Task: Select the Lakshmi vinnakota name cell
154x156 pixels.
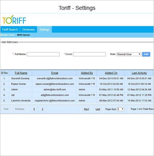Action: 21,101
